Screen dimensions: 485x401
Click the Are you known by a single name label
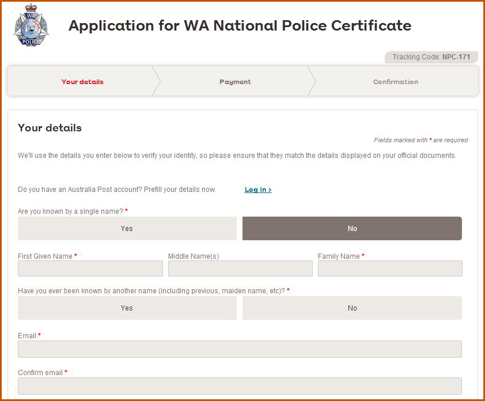73,211
